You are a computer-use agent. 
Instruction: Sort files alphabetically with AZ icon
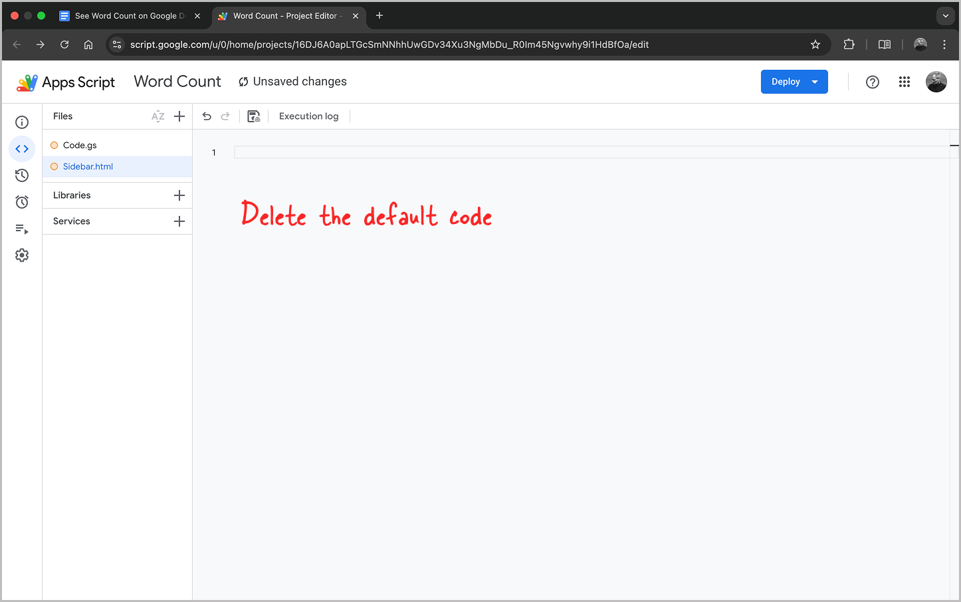pos(158,116)
